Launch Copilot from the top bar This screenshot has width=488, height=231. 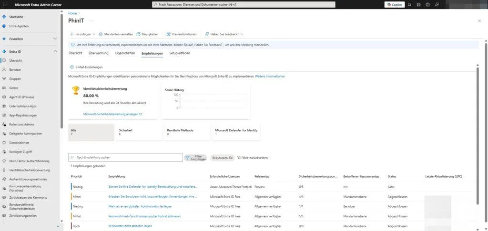[x=395, y=4]
